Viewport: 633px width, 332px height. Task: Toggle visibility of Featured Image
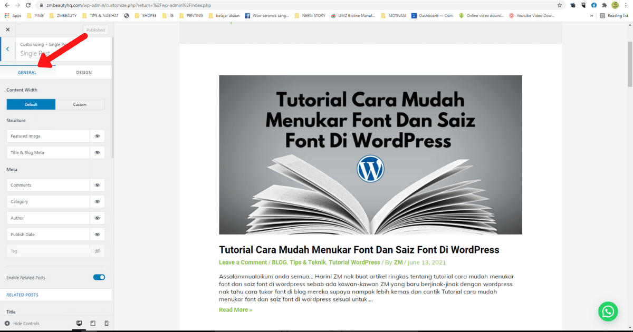(x=97, y=136)
